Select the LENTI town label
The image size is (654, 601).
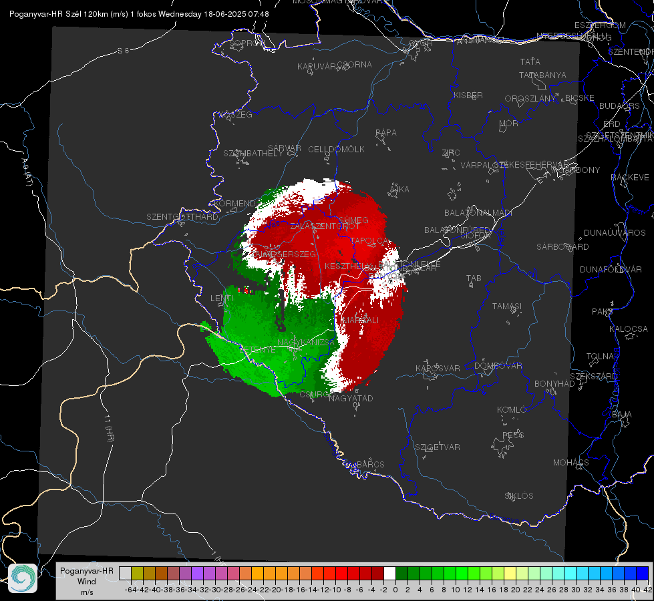(222, 298)
